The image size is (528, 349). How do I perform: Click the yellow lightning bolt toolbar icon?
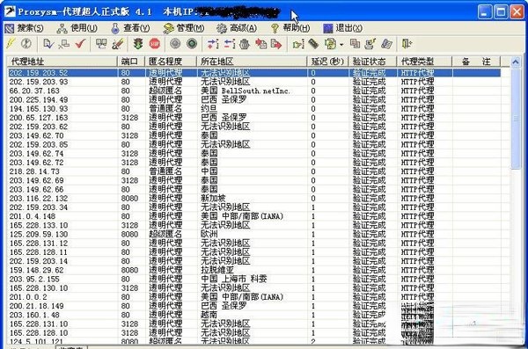(11, 44)
